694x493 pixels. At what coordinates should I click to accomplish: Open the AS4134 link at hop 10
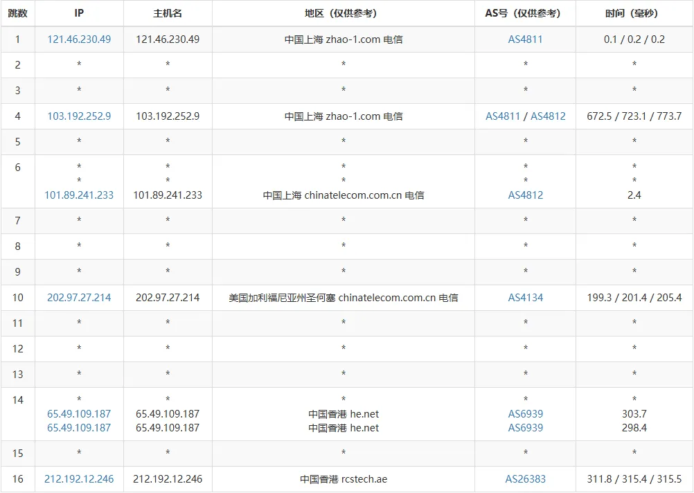coord(524,297)
